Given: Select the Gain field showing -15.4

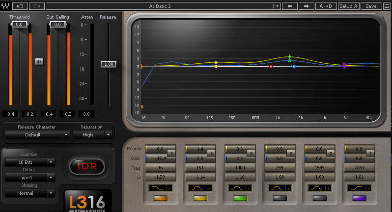Looking at the screenshot, I should coord(161,159).
